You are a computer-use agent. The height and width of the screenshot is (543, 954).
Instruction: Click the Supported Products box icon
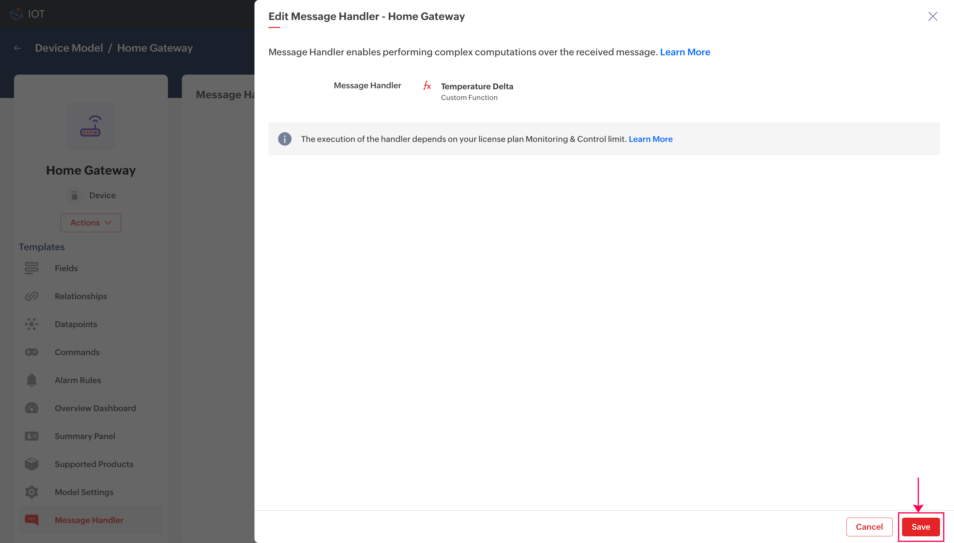click(31, 464)
